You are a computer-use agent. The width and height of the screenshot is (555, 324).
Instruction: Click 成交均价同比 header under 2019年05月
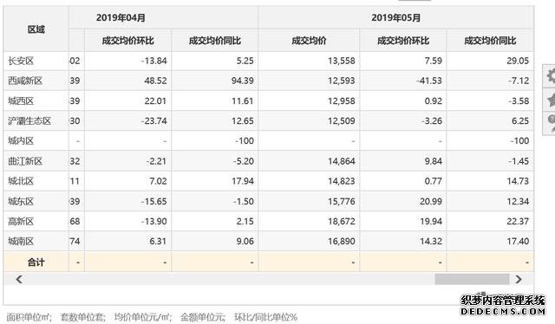(x=490, y=41)
